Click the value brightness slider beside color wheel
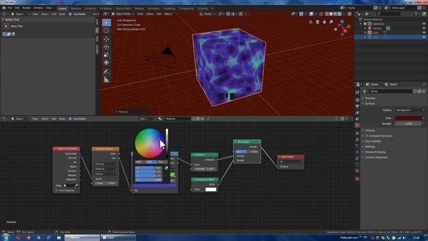428x241 pixels. 167,143
